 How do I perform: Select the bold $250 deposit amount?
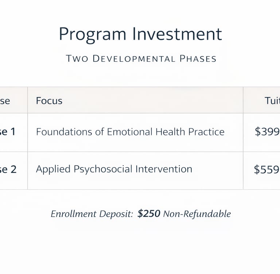[149, 214]
